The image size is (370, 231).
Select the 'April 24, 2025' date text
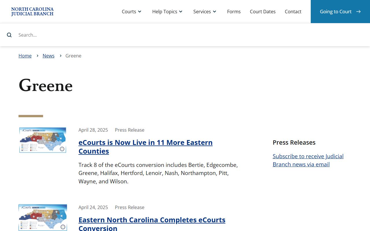tap(93, 207)
